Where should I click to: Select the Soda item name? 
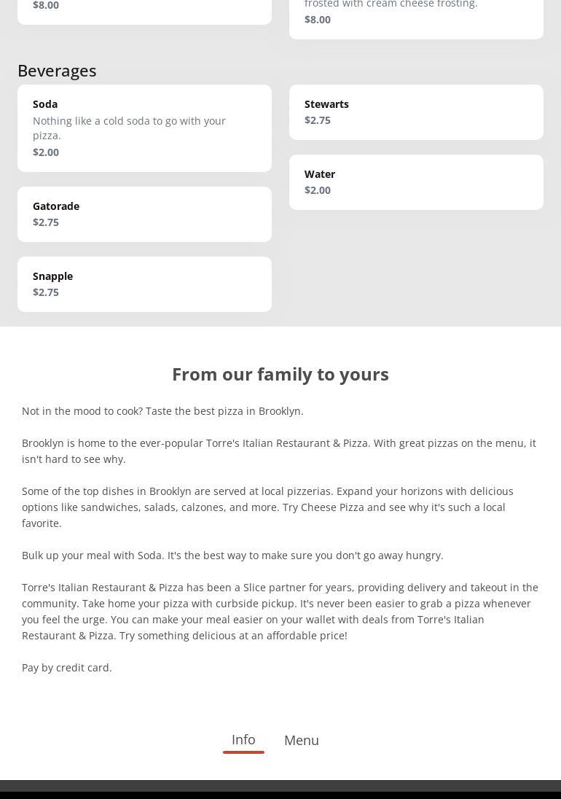45,104
